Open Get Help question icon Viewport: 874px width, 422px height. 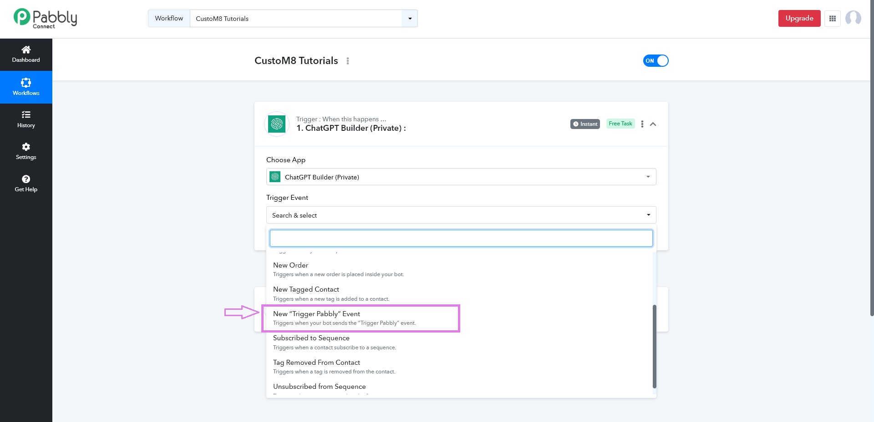(26, 179)
